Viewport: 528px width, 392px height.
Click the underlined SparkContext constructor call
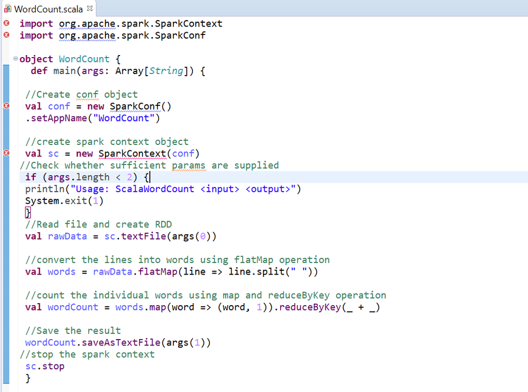132,154
